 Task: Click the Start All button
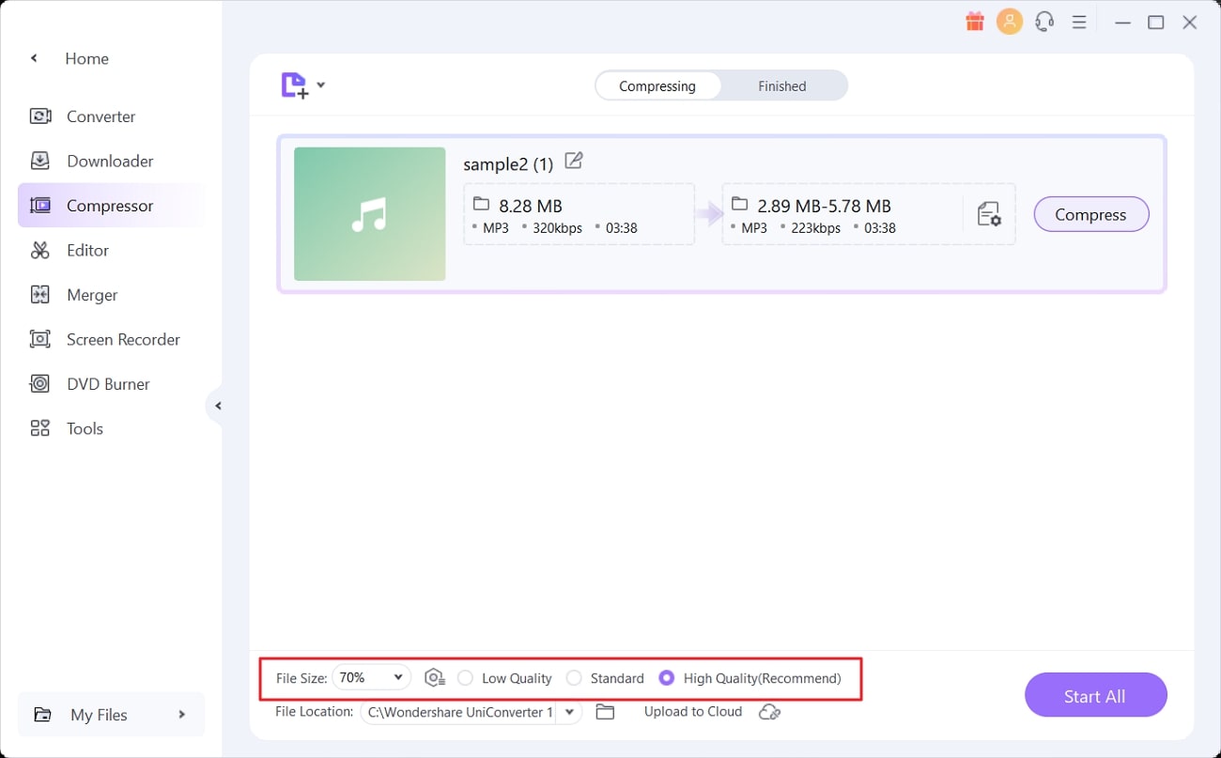point(1095,696)
